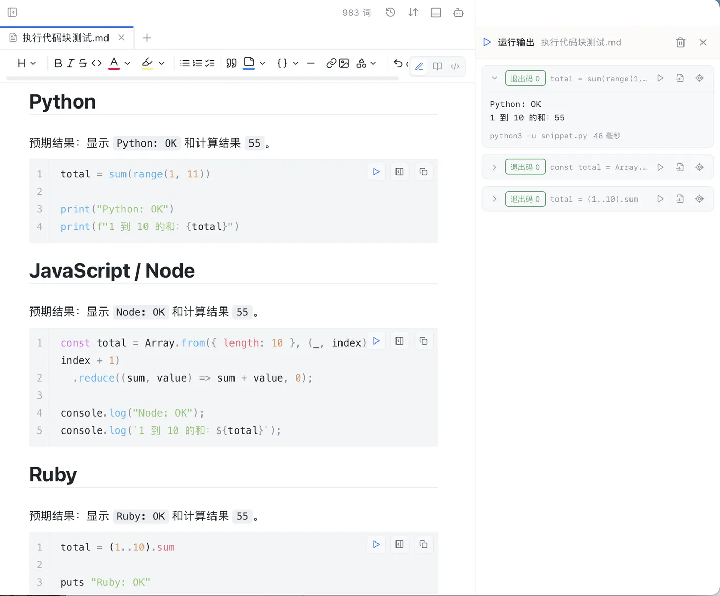Open the heading H dropdown

26,63
